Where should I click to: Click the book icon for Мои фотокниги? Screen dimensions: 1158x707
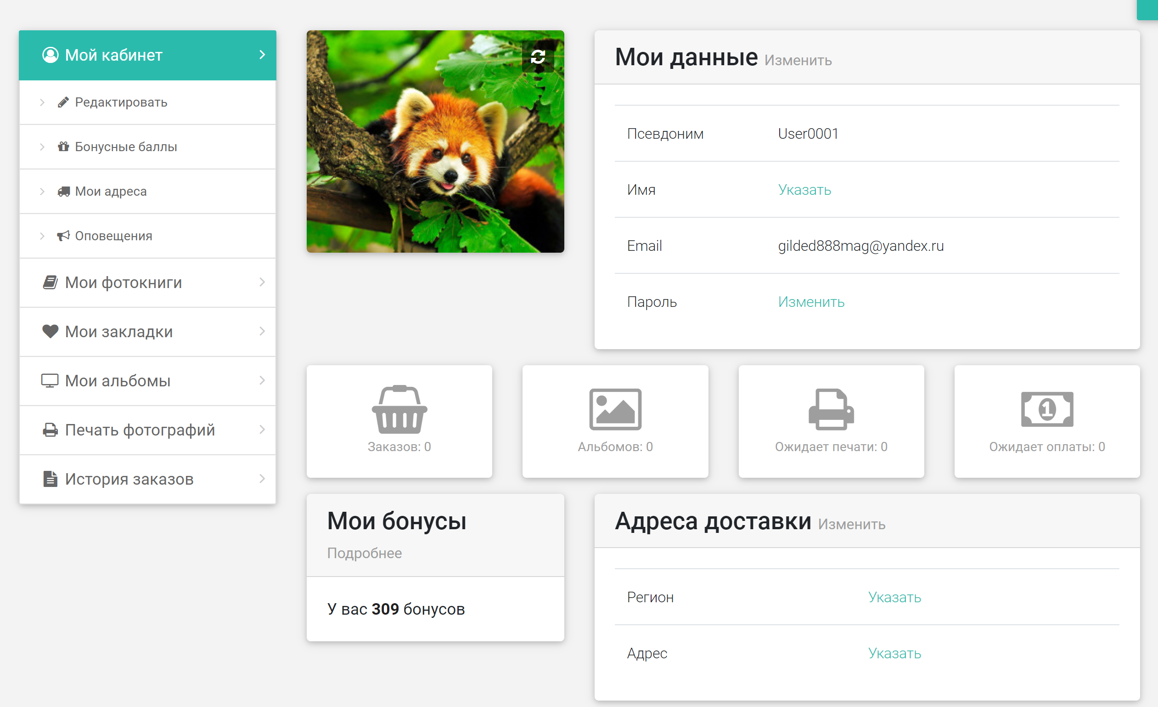pos(51,283)
